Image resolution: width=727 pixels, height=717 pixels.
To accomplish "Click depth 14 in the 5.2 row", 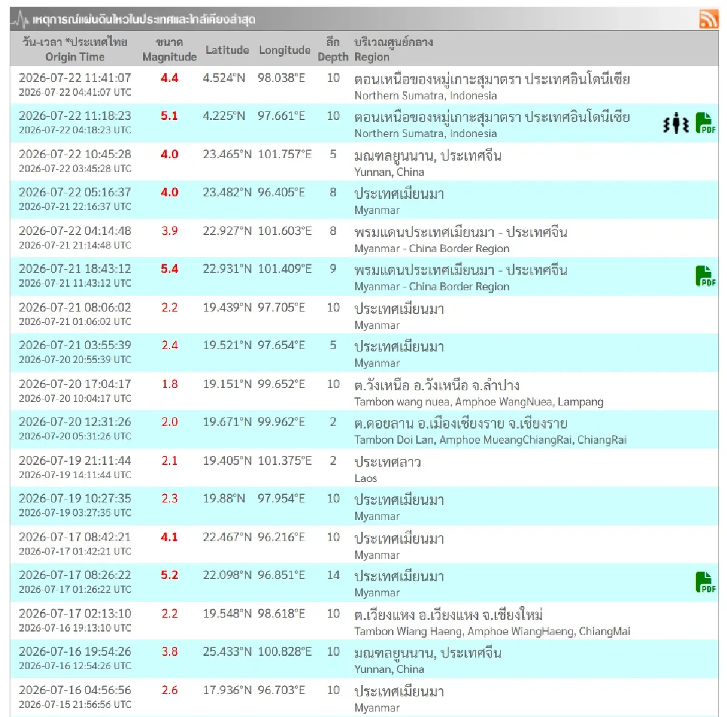I will point(333,575).
